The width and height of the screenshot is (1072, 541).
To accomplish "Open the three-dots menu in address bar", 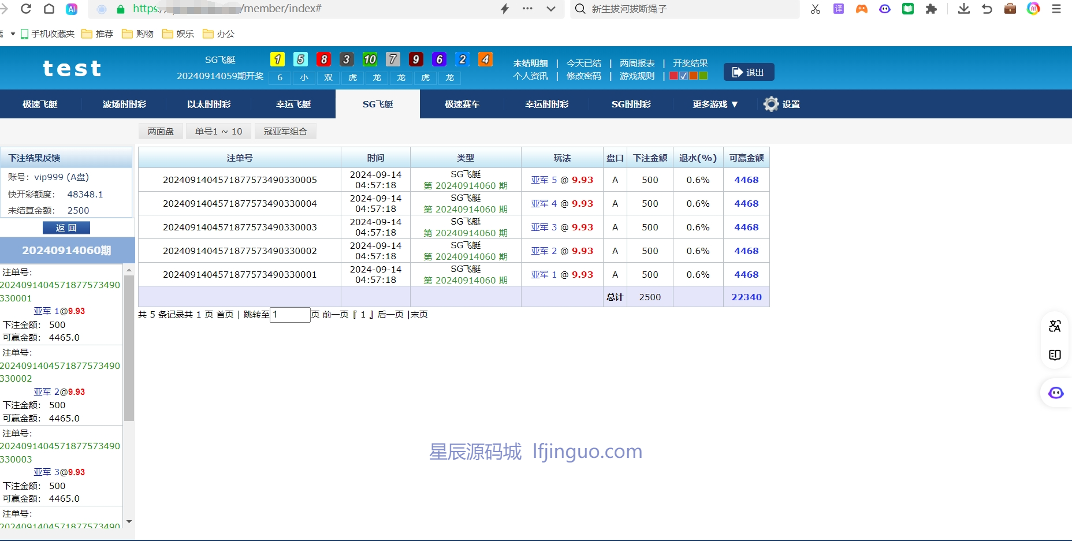I will click(527, 9).
